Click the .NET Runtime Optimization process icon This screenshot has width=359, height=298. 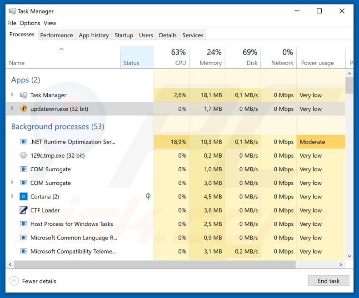click(x=23, y=142)
